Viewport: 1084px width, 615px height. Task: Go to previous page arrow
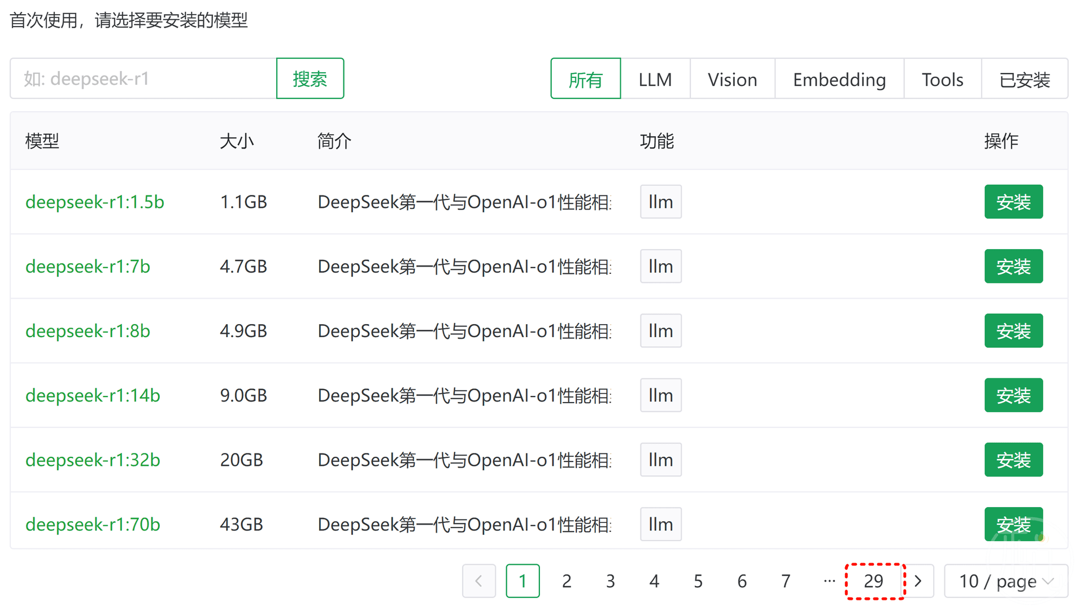point(479,581)
